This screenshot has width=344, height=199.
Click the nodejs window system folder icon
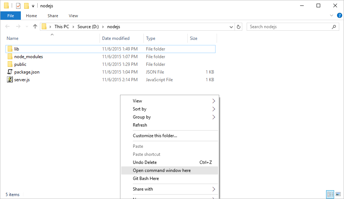pyautogui.click(x=6, y=6)
